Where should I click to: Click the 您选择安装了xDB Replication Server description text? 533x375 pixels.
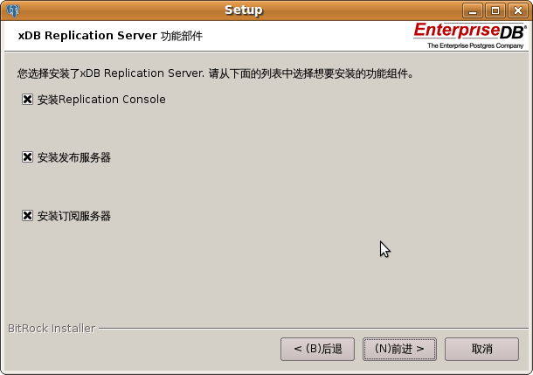point(216,73)
